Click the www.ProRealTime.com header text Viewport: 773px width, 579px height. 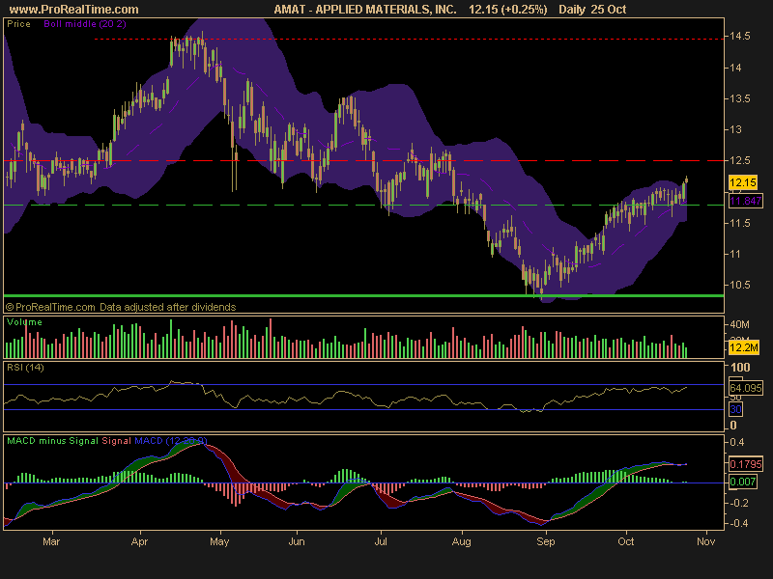point(74,10)
